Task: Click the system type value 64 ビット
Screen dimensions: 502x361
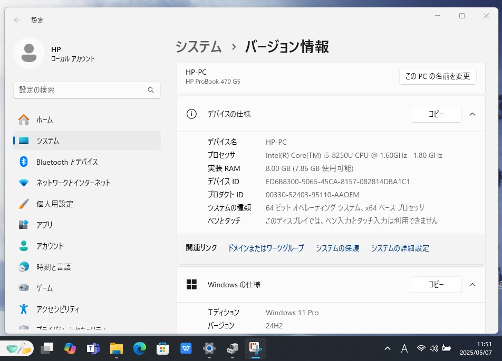Action: [x=345, y=208]
